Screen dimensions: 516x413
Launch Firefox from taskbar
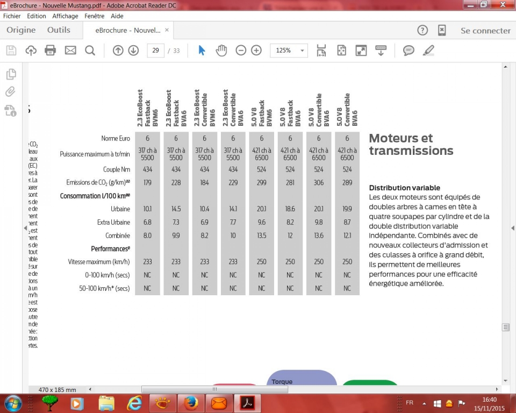[x=190, y=403]
